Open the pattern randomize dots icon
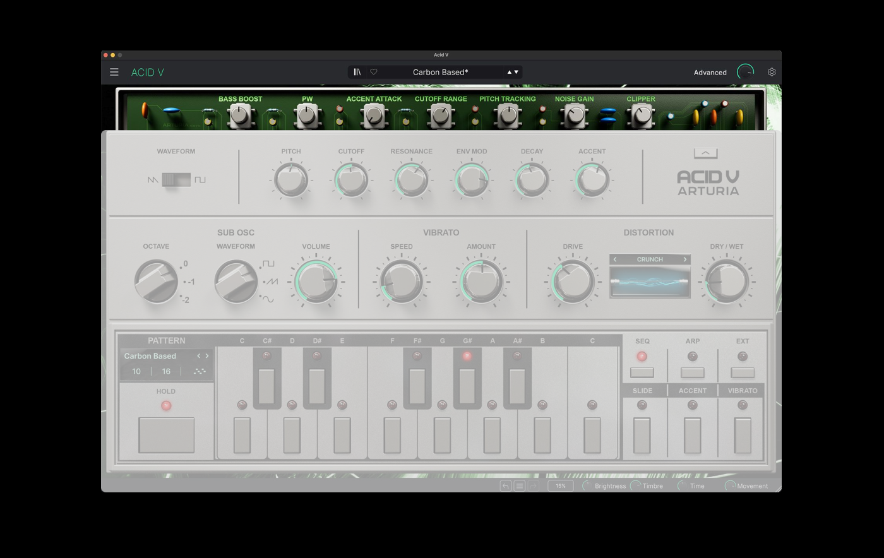Viewport: 884px width, 558px height. (x=200, y=371)
